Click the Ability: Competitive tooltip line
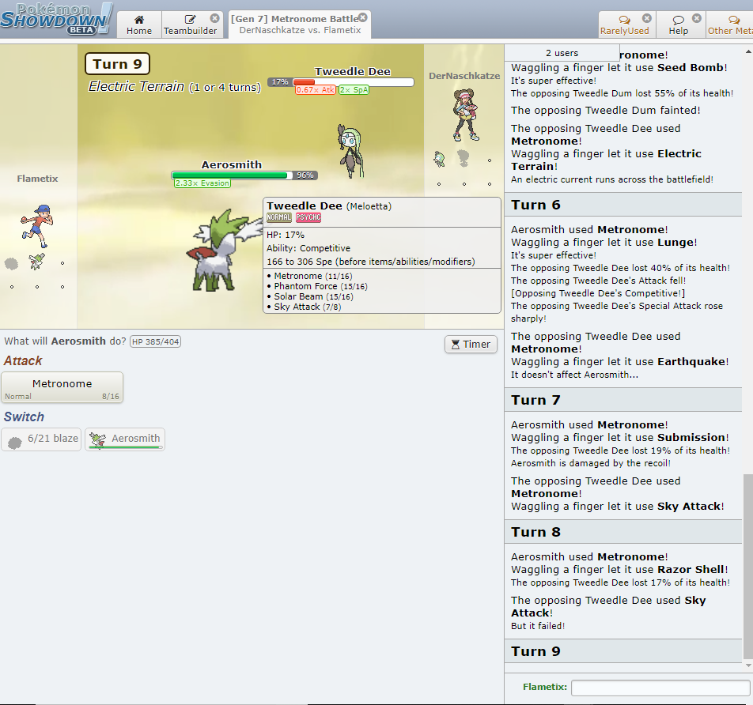This screenshot has width=753, height=705. pos(308,248)
